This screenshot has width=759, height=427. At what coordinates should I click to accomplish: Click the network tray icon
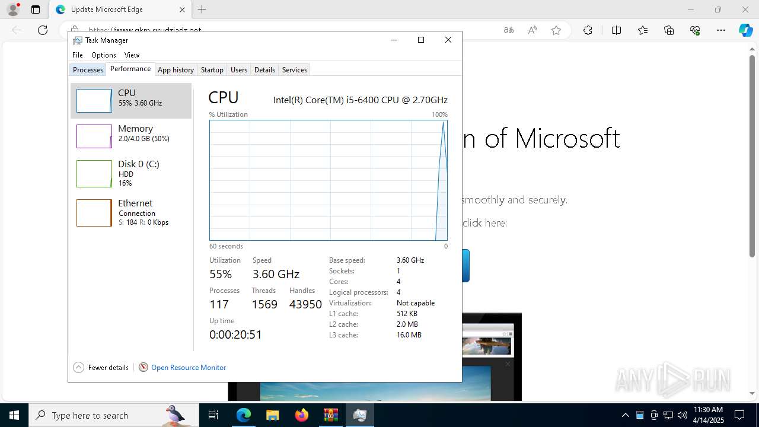668,415
